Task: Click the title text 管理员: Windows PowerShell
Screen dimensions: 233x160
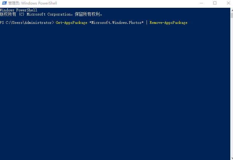Action: pyautogui.click(x=32, y=3)
